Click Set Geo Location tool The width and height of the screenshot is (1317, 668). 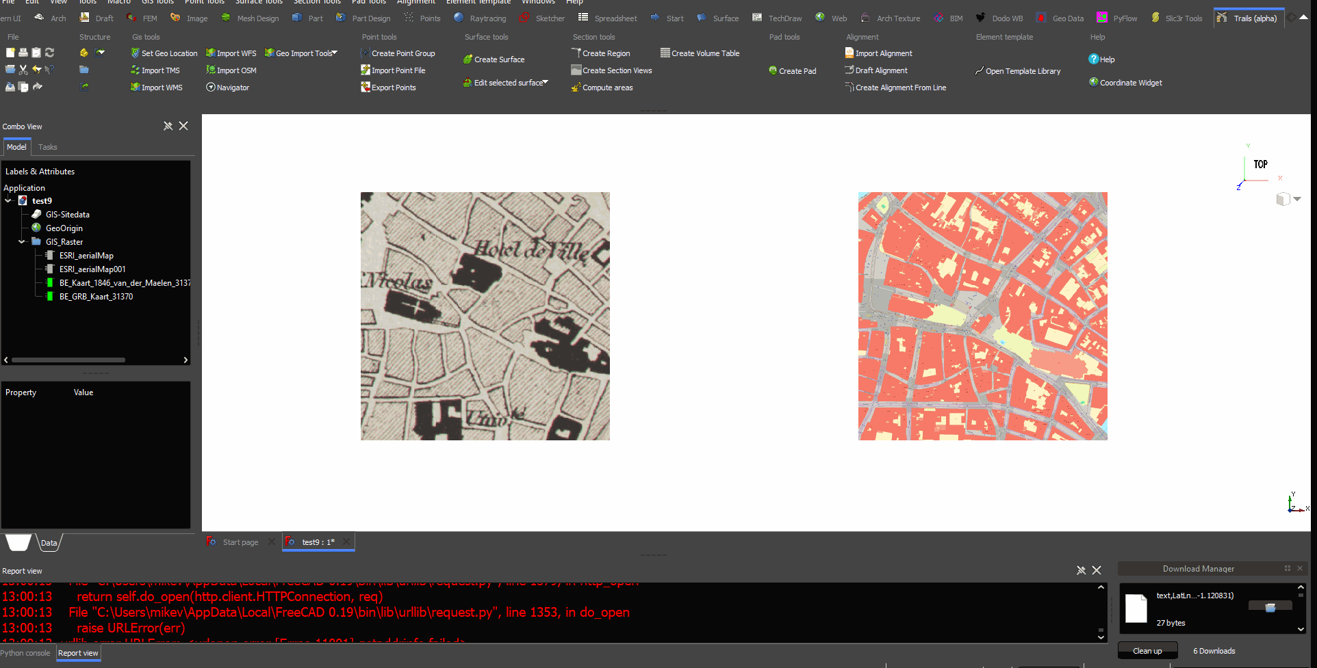[164, 53]
